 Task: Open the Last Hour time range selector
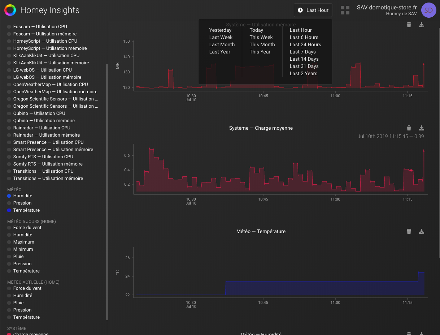313,10
